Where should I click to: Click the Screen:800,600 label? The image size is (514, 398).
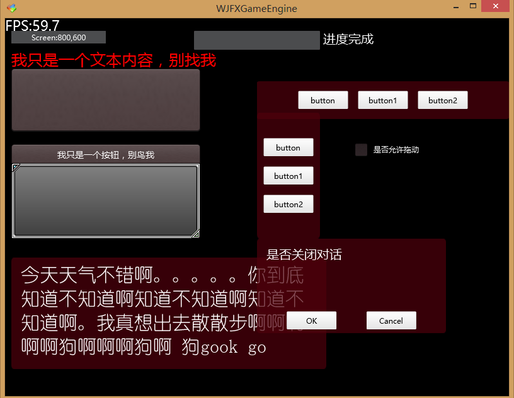point(59,38)
